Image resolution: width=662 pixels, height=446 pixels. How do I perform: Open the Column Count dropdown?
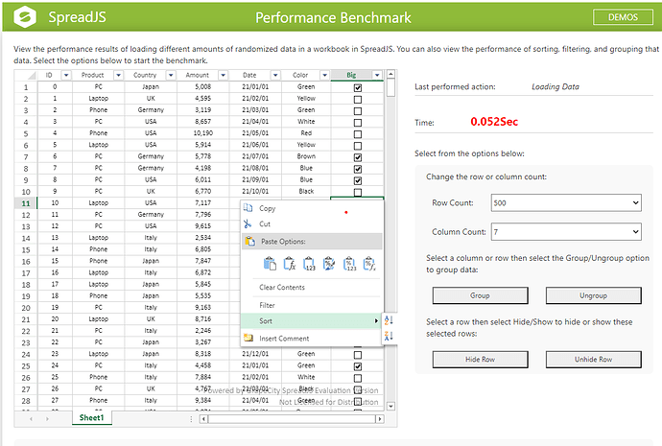coord(564,231)
